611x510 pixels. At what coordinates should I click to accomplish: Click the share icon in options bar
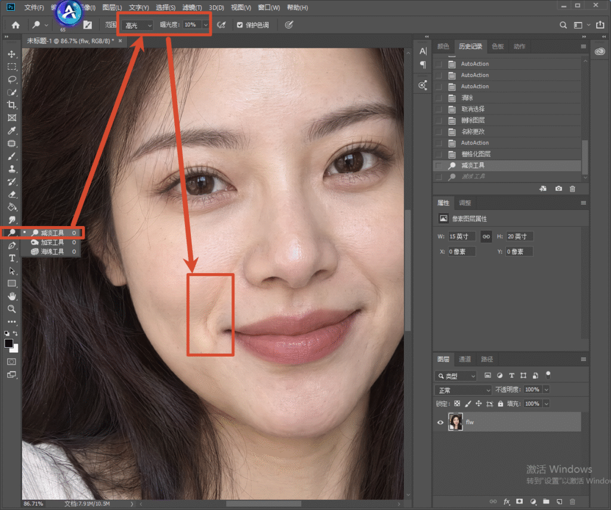[x=600, y=24]
